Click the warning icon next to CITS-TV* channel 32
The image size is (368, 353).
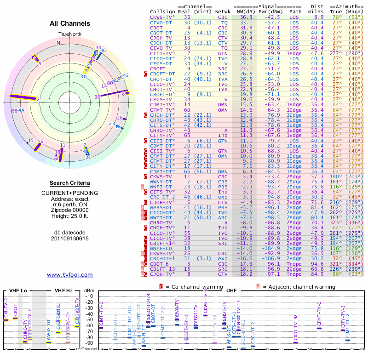146,192
